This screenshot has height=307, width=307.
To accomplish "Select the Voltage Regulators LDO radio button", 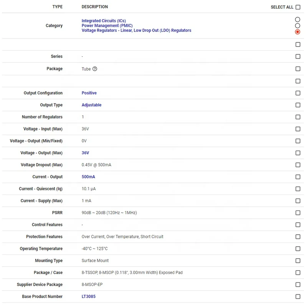I will [297, 32].
